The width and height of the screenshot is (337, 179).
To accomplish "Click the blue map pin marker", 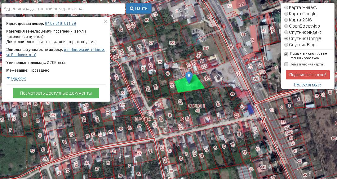I will [x=189, y=77].
